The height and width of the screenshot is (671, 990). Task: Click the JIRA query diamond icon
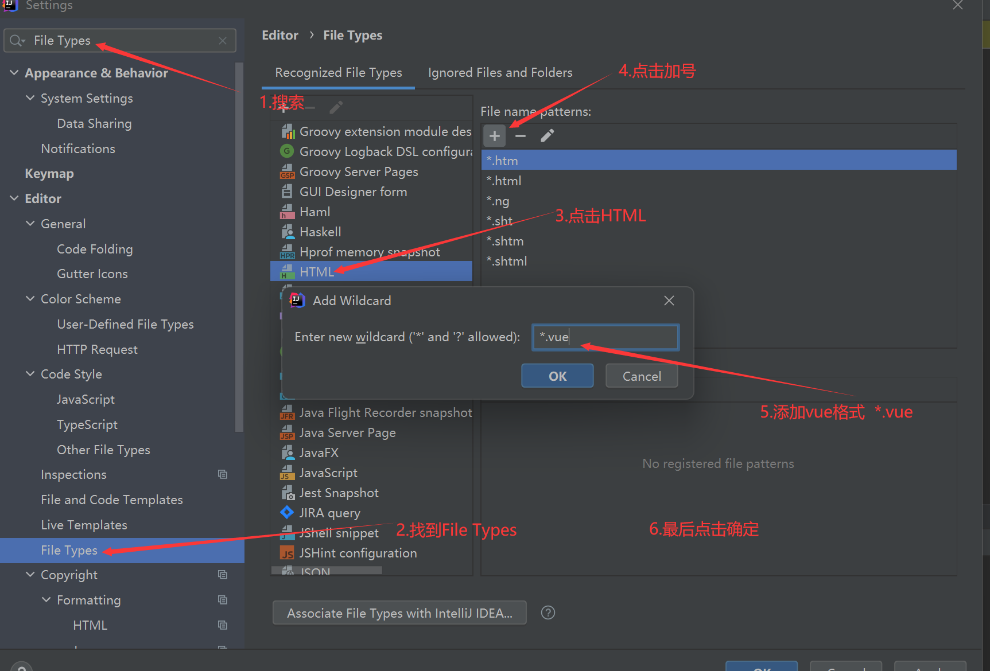[x=287, y=512]
